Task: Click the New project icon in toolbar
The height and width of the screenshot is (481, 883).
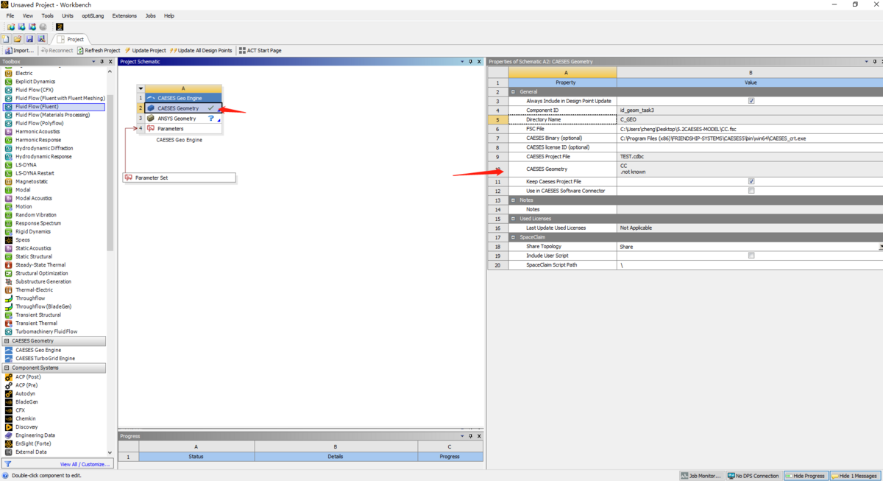Action: click(6, 39)
